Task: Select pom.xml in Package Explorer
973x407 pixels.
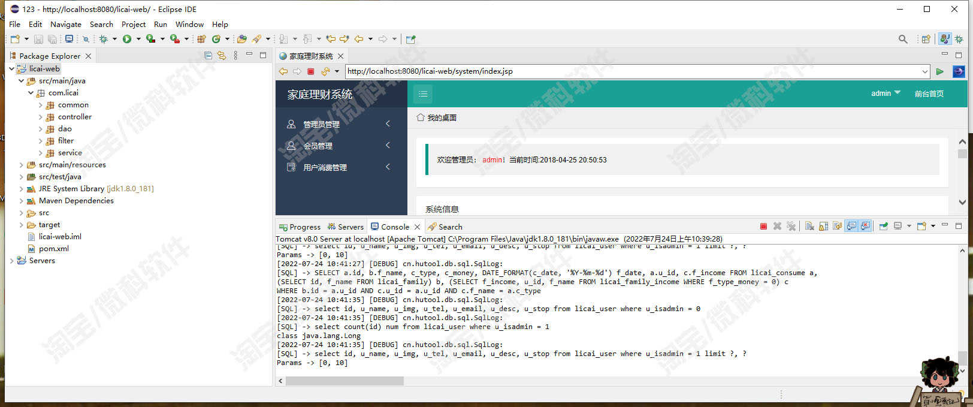Action: (x=53, y=249)
